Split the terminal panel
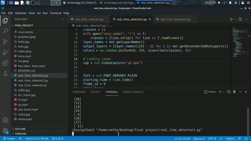251x141 pixels. 229,92
